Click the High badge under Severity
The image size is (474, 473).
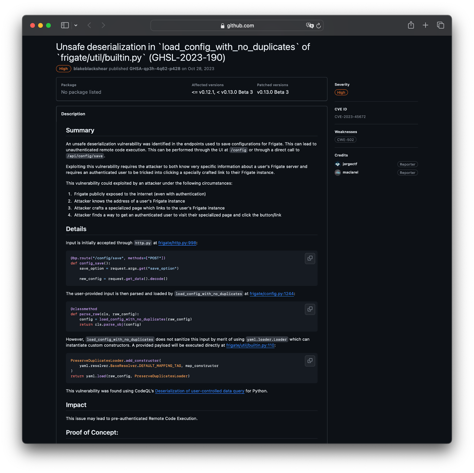(x=341, y=92)
